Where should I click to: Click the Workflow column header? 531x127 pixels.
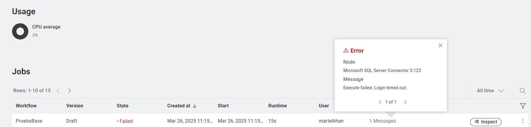point(26,106)
